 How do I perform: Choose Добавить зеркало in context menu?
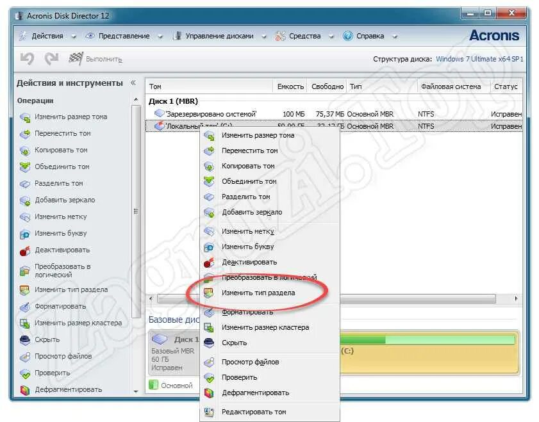(x=270, y=212)
